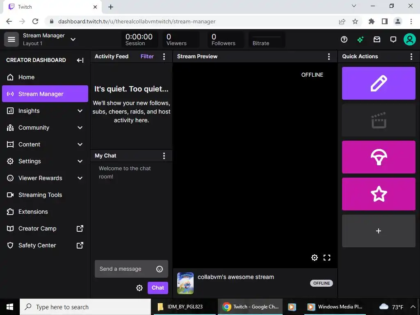Open chat settings gear icon
The width and height of the screenshot is (420, 315).
pos(139,288)
